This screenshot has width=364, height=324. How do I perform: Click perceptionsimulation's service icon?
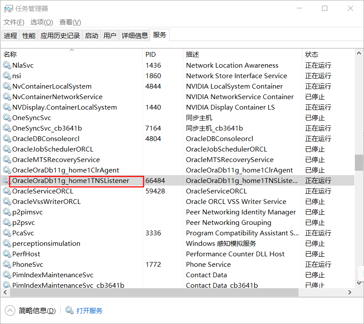coord(7,243)
